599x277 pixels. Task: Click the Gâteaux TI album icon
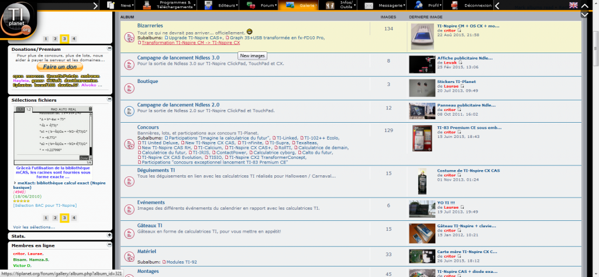(129, 233)
